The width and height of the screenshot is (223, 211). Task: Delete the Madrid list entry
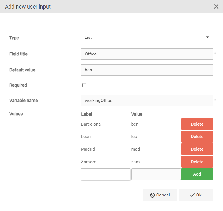[x=197, y=149]
